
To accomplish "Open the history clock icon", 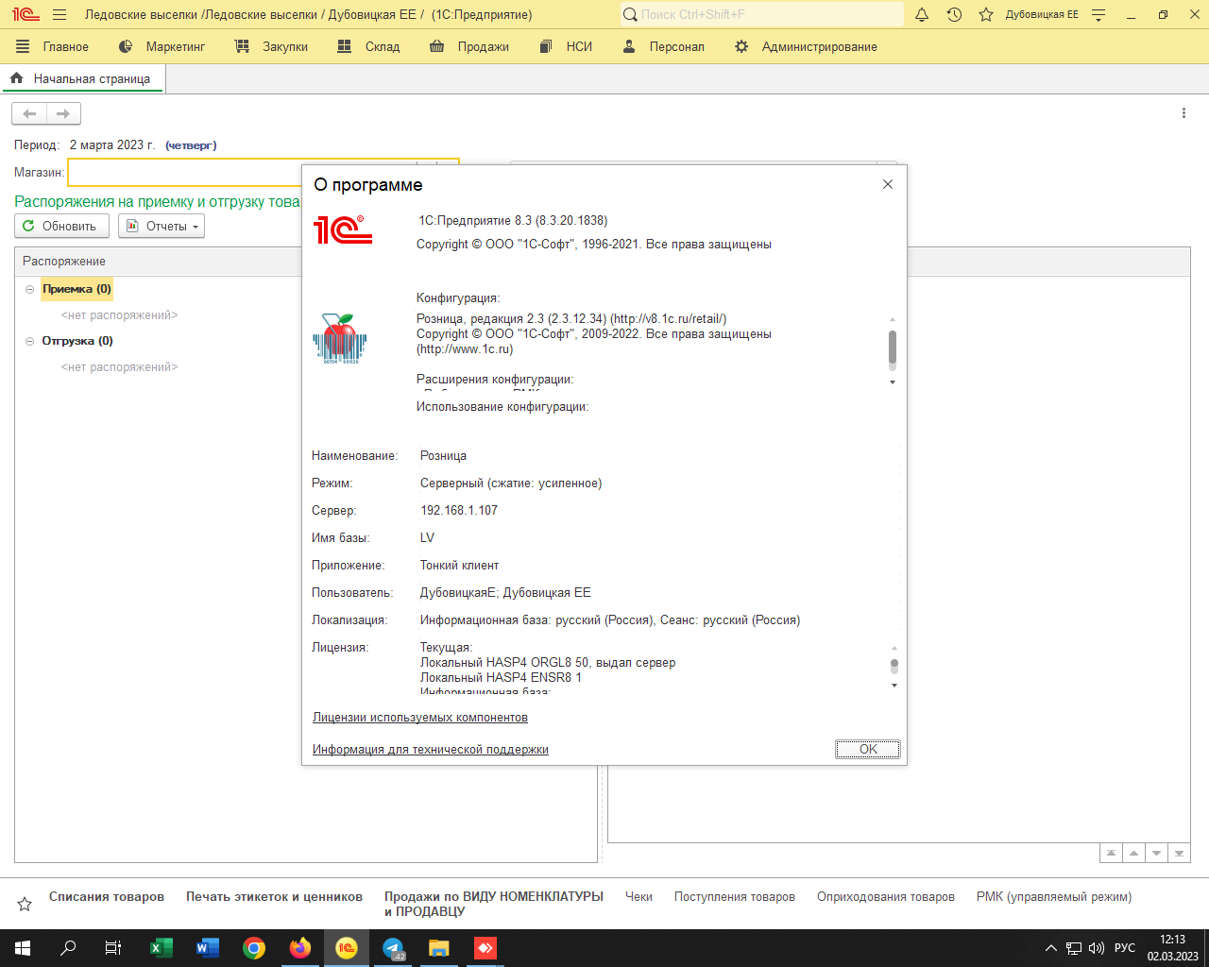I will click(x=954, y=14).
